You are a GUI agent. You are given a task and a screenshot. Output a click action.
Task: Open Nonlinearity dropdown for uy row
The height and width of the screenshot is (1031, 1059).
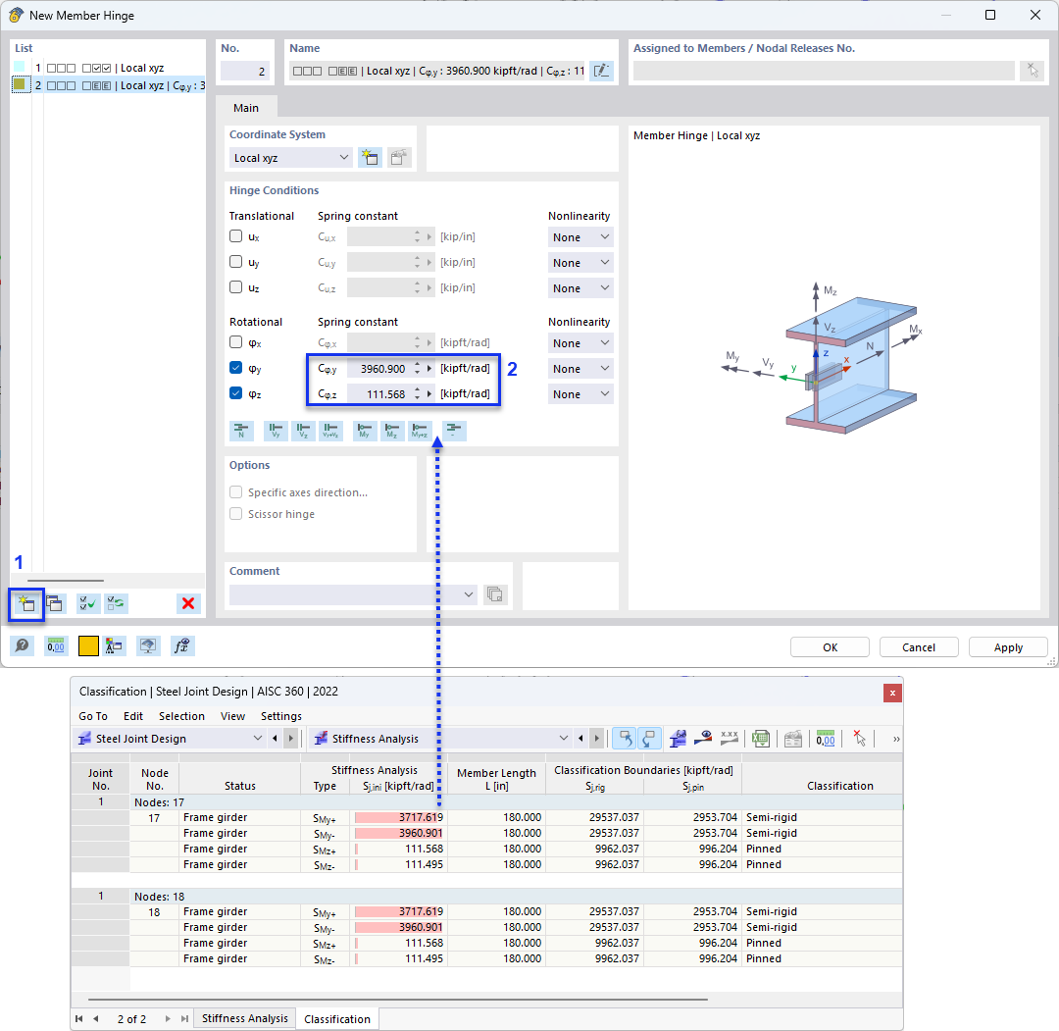[580, 263]
